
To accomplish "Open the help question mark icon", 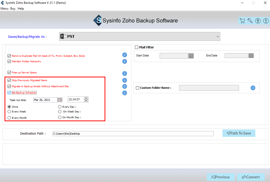I will (258, 21).
